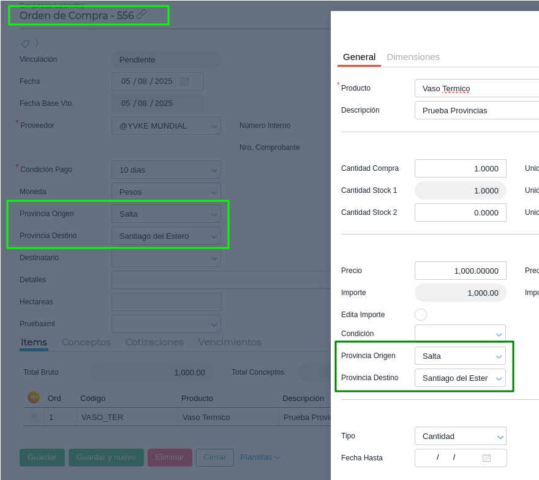Click the Pendiente status in Vinculación
This screenshot has height=480, width=539.
point(167,59)
